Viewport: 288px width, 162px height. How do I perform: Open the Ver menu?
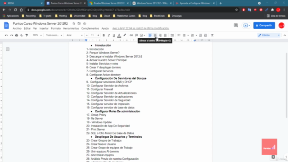[x=35, y=28]
